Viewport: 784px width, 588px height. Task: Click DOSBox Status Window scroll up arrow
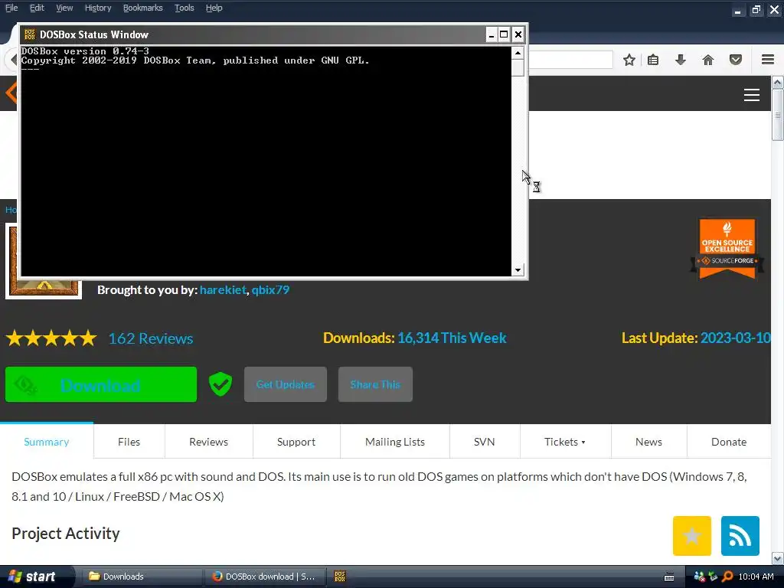coord(518,53)
